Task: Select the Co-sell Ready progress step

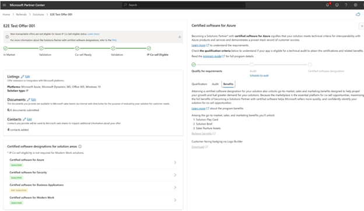Action: pyautogui.click(x=77, y=48)
